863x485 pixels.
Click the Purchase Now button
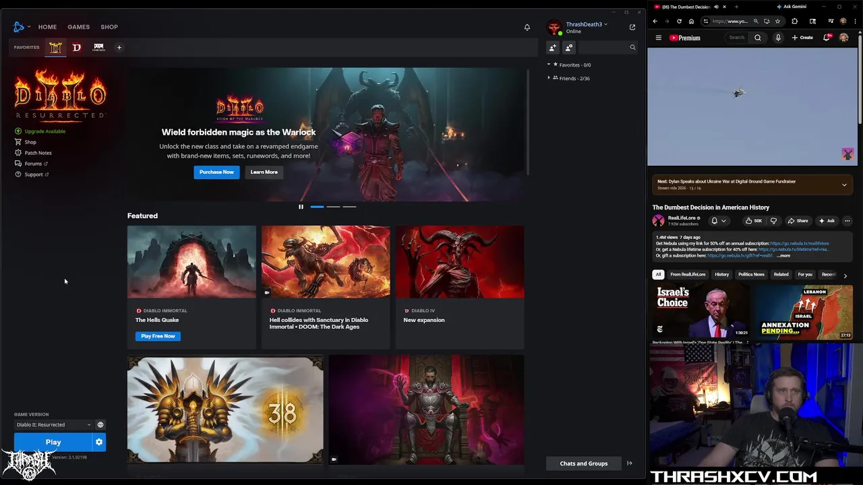[x=216, y=172]
